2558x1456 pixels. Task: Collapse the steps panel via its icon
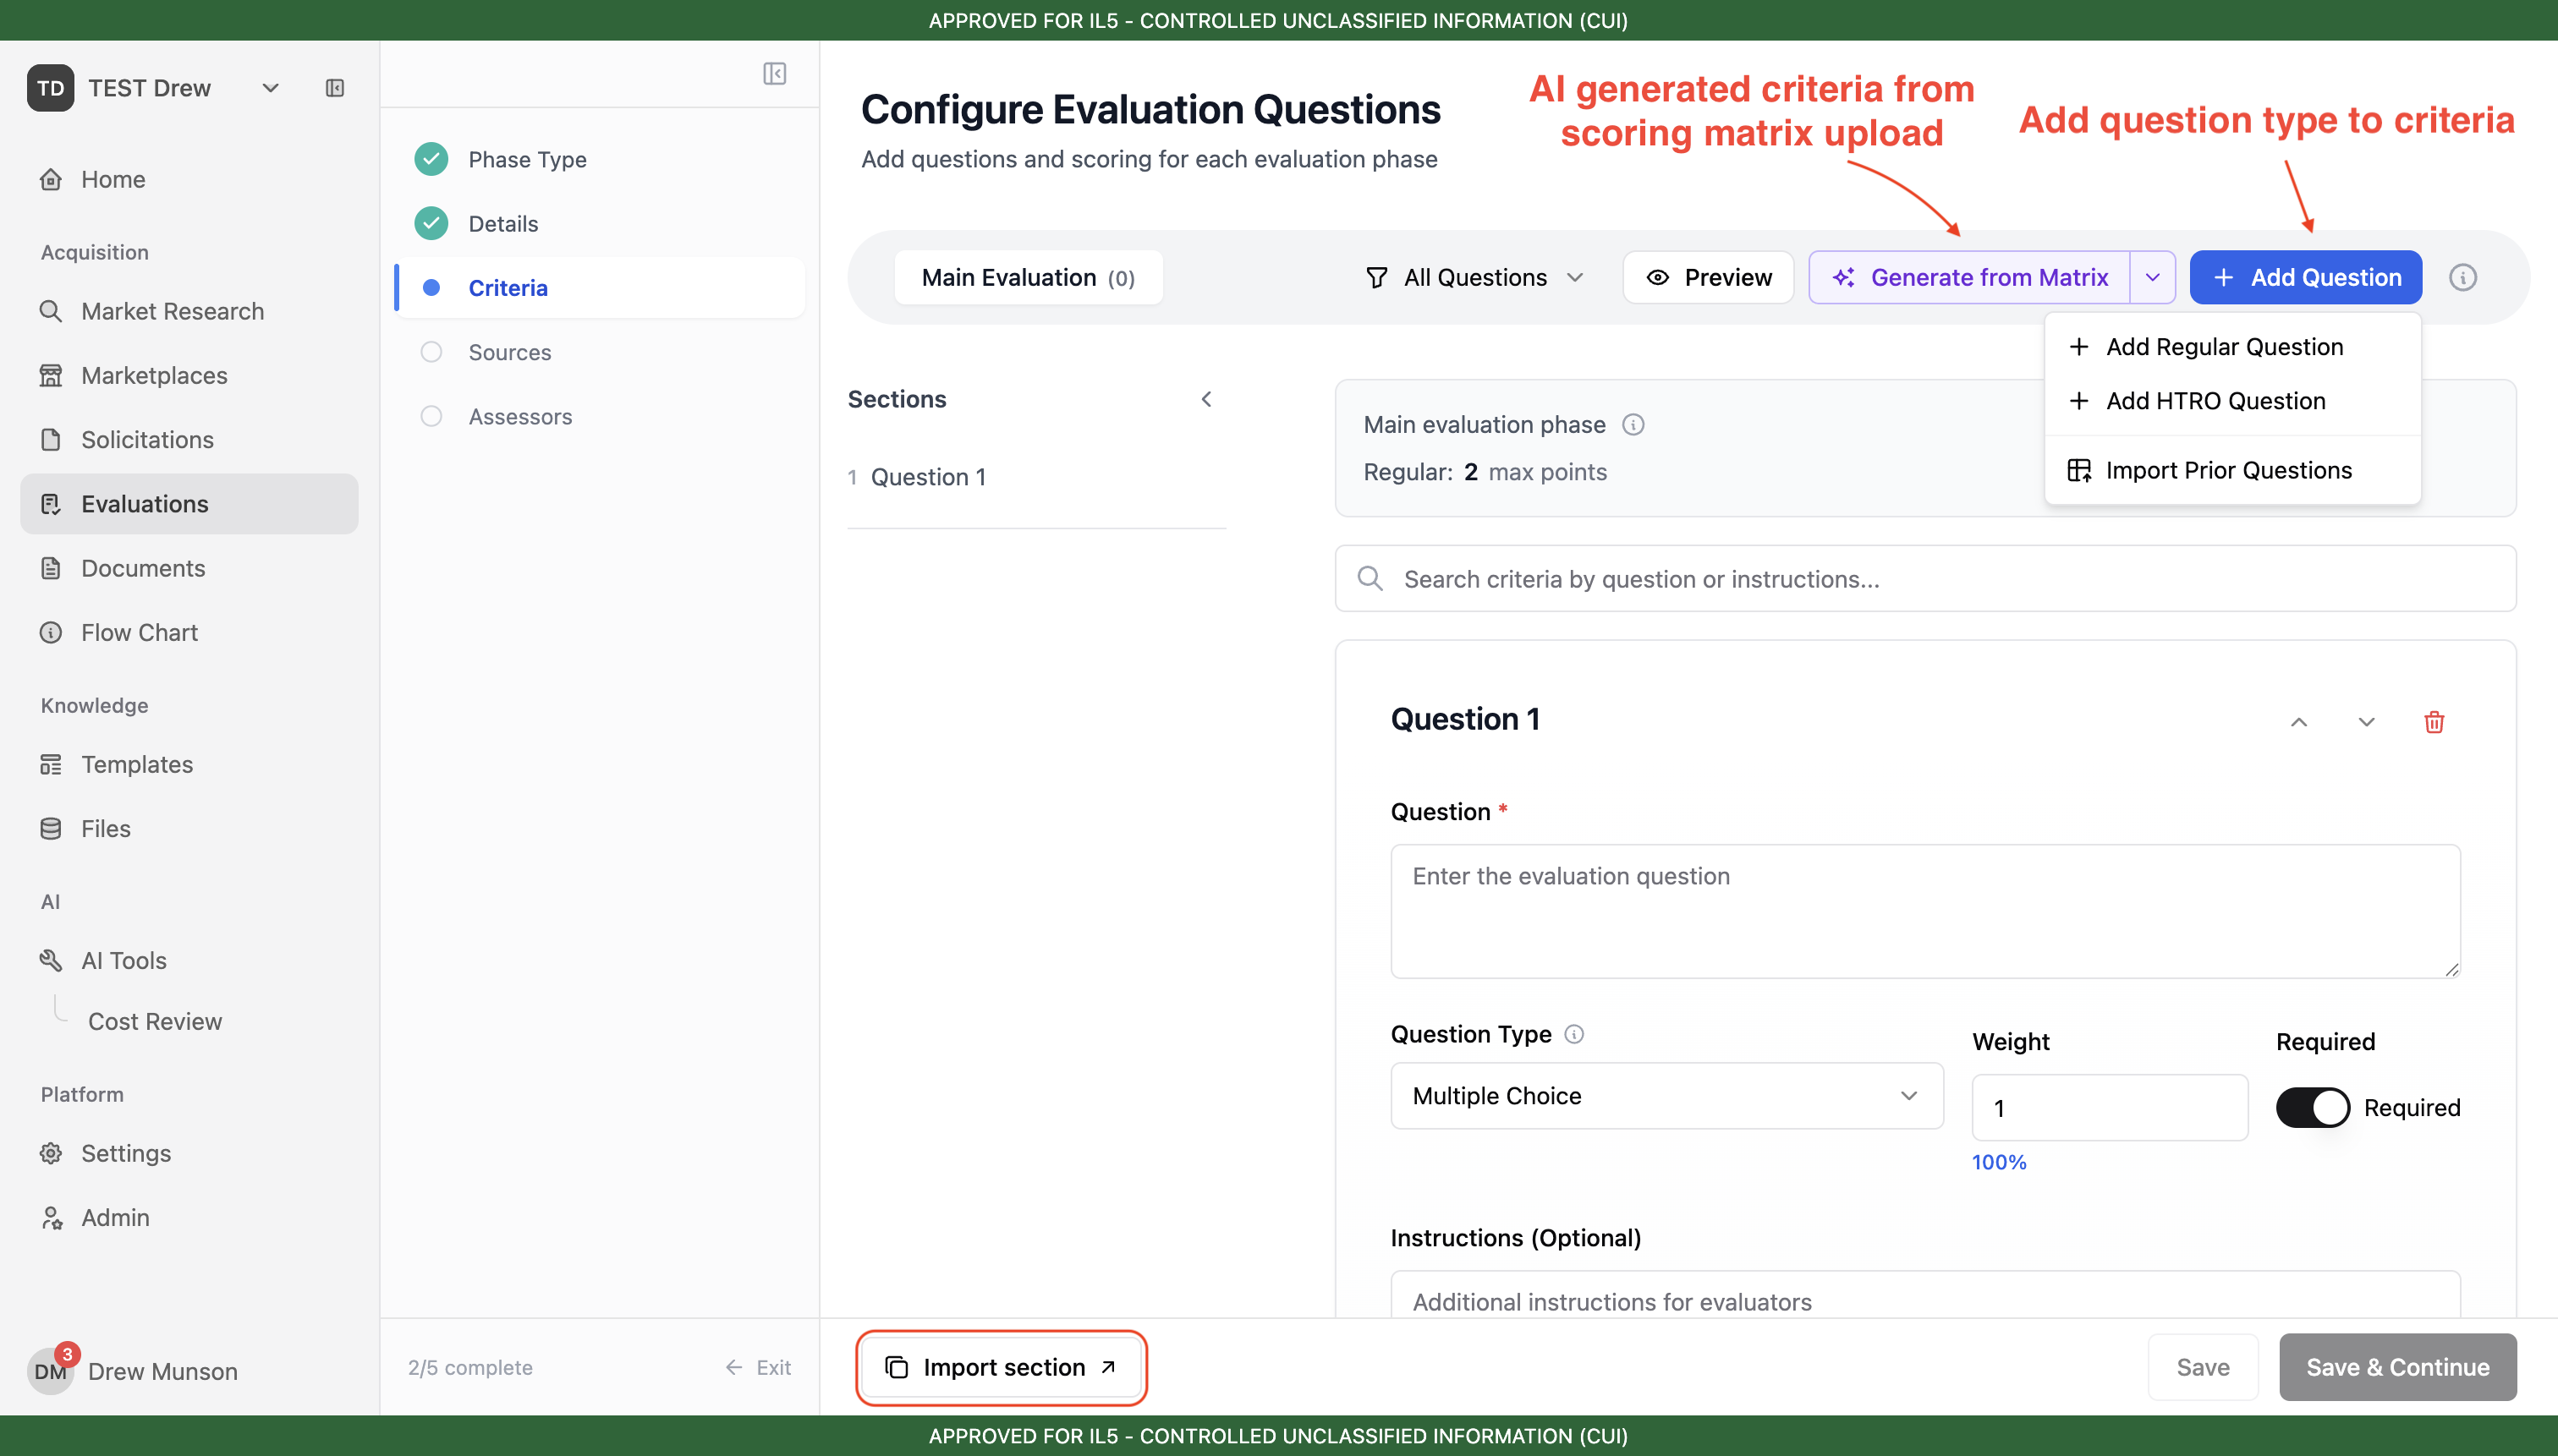774,73
